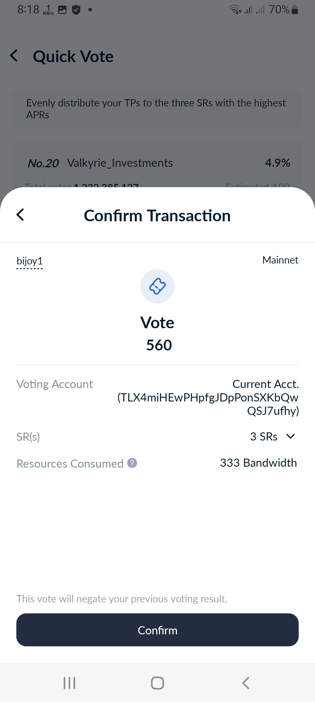315x702 pixels.
Task: Tap the gallery image icon in status bar
Action: point(62,10)
